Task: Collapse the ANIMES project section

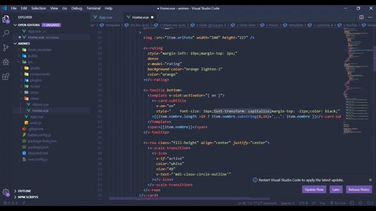Action: [x=15, y=43]
